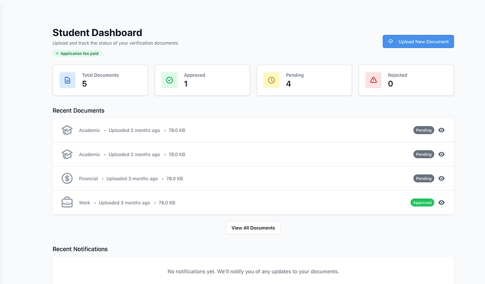This screenshot has width=485, height=284.
Task: Click the No notifications yet message
Action: pos(253,271)
